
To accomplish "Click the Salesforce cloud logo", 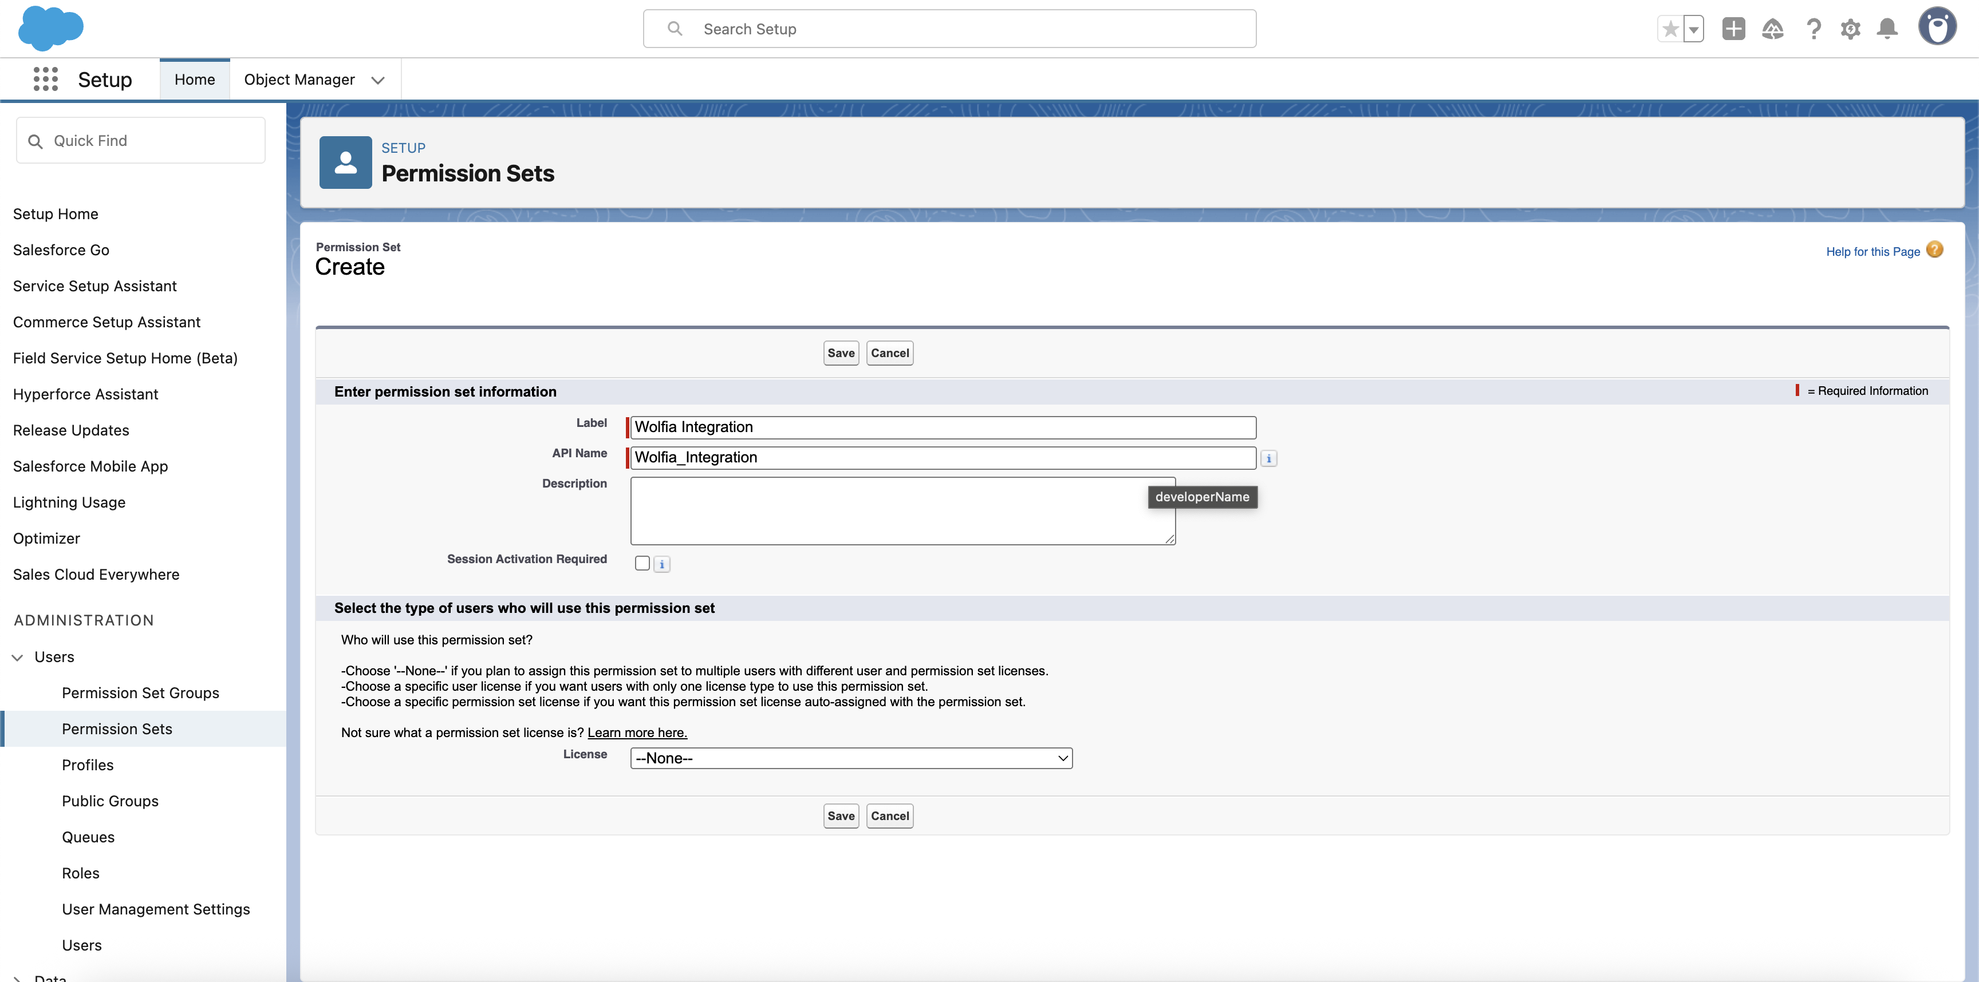I will coord(51,29).
